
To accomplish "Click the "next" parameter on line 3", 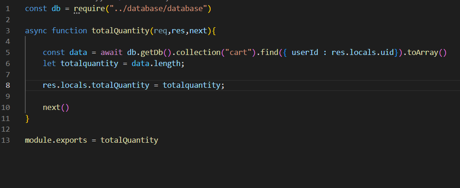I will 198,31.
